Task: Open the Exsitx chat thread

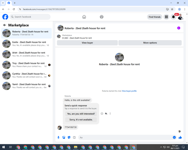Action: [x=26, y=43]
